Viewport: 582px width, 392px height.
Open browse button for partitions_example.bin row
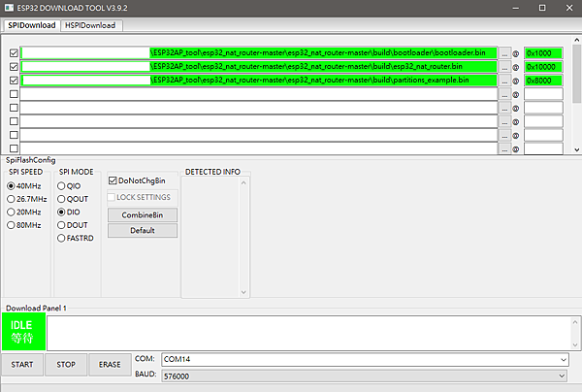[504, 81]
